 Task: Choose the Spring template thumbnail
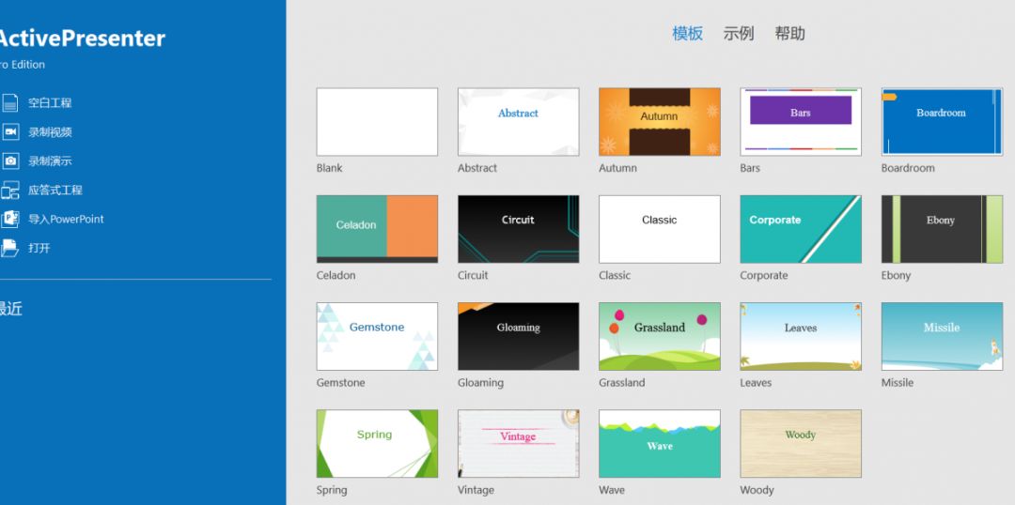click(377, 444)
